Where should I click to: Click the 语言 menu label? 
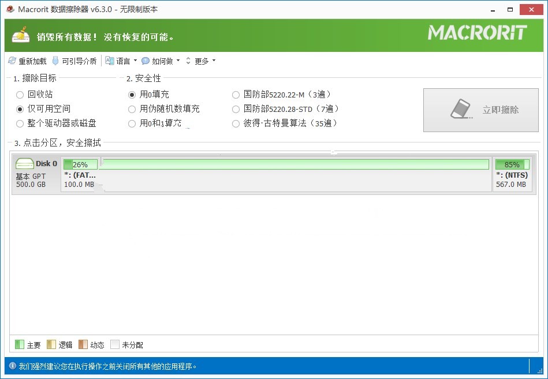pos(123,61)
